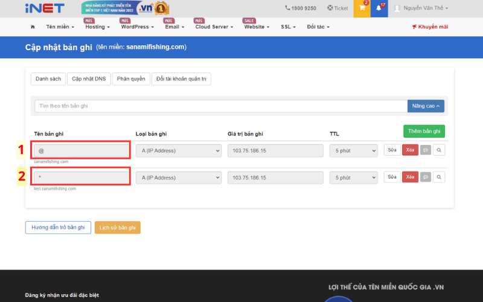Click Xóa to delete the * record
483x302 pixels.
point(410,177)
